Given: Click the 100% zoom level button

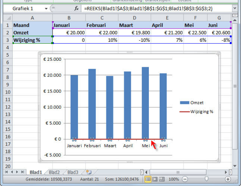Looking at the screenshot, I should click(x=174, y=179).
